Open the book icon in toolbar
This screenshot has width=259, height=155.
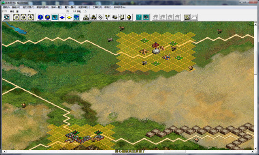pyautogui.click(x=122, y=17)
